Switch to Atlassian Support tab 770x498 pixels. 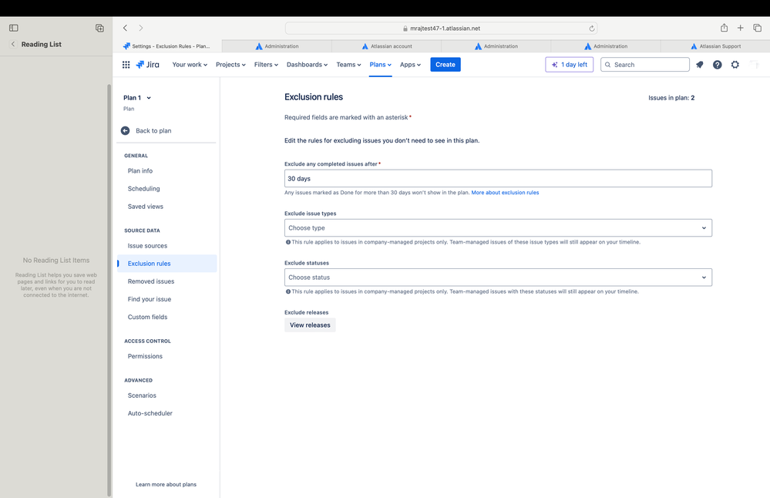(x=715, y=46)
